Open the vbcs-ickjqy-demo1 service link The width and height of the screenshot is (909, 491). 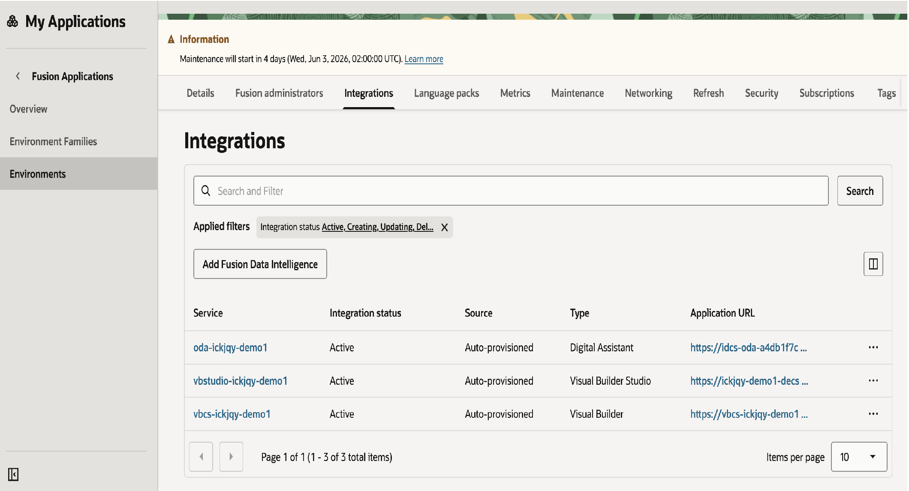[x=232, y=414]
